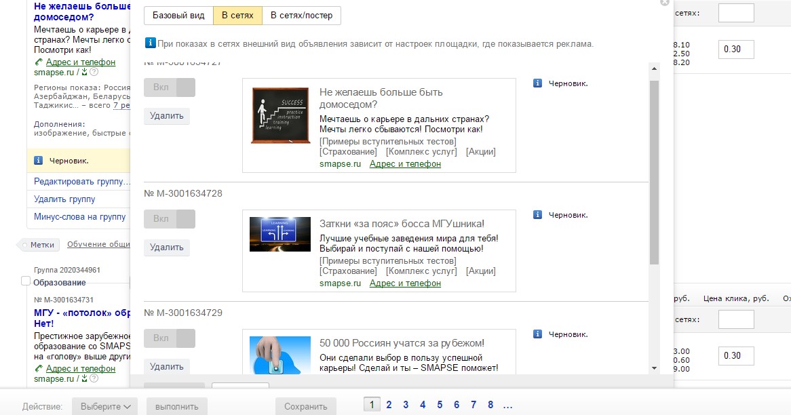Click the current page 1 button
The height and width of the screenshot is (415, 791).
tap(372, 404)
